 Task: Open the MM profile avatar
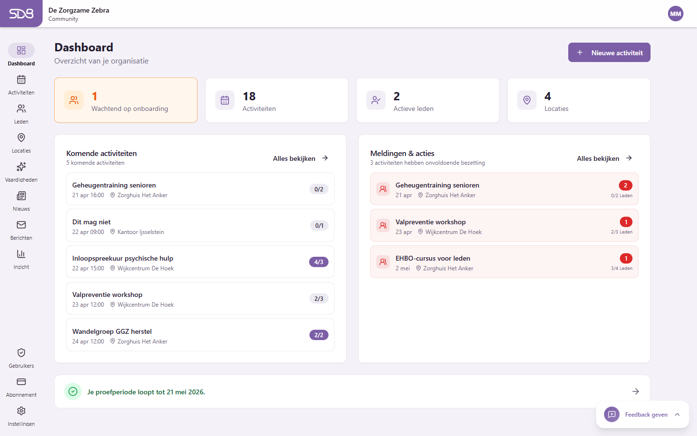(x=676, y=14)
